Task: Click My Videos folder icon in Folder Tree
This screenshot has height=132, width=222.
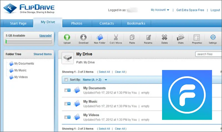Action: point(11,77)
